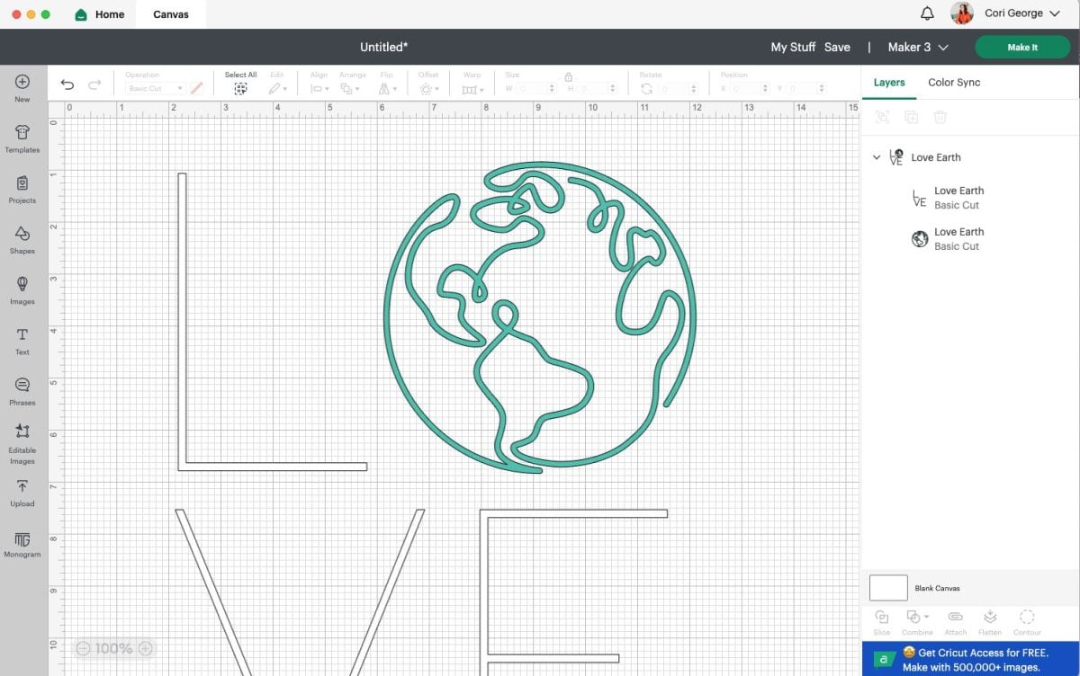Open the Images library
The height and width of the screenshot is (676, 1080).
(x=22, y=289)
